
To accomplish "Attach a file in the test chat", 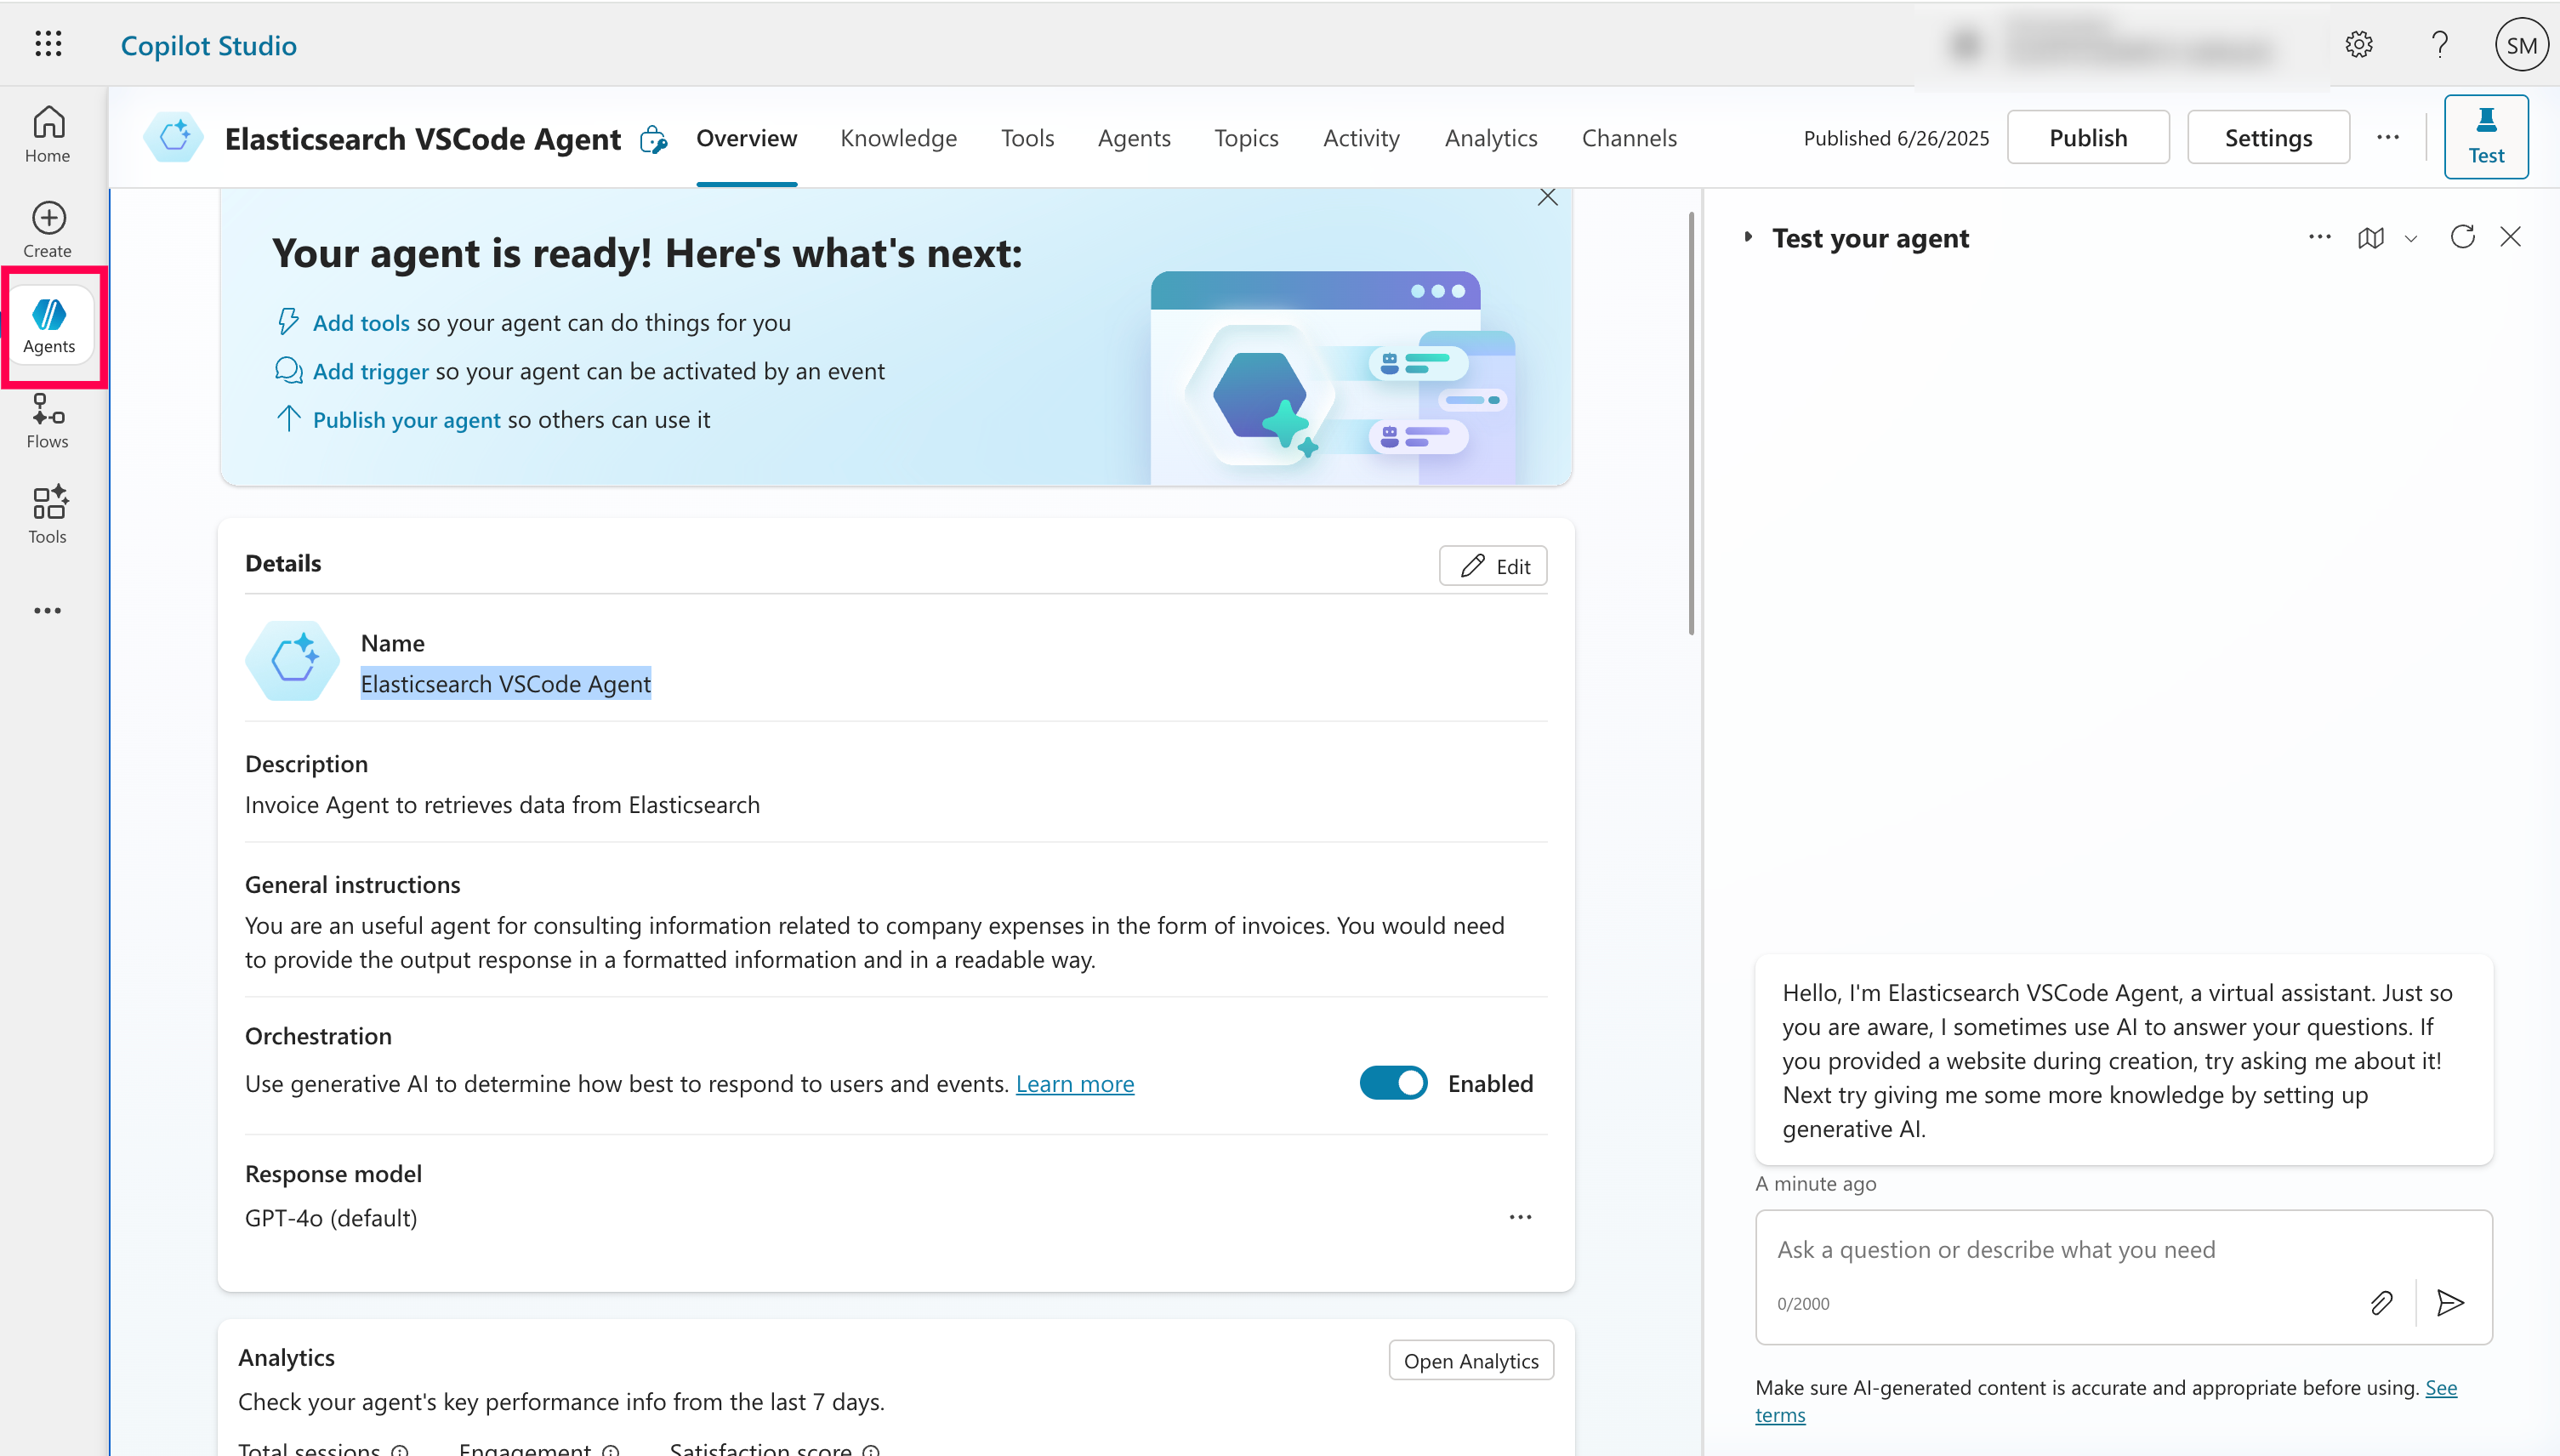I will (2382, 1302).
